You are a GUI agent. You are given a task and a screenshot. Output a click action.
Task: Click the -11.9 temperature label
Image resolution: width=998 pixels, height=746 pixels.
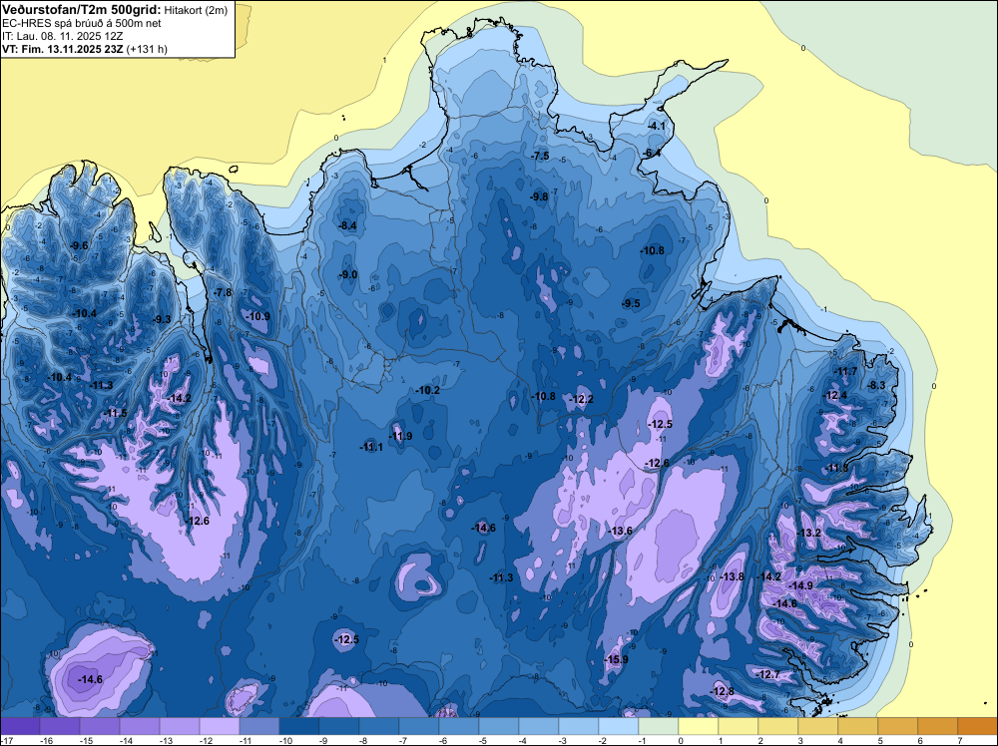(x=400, y=436)
